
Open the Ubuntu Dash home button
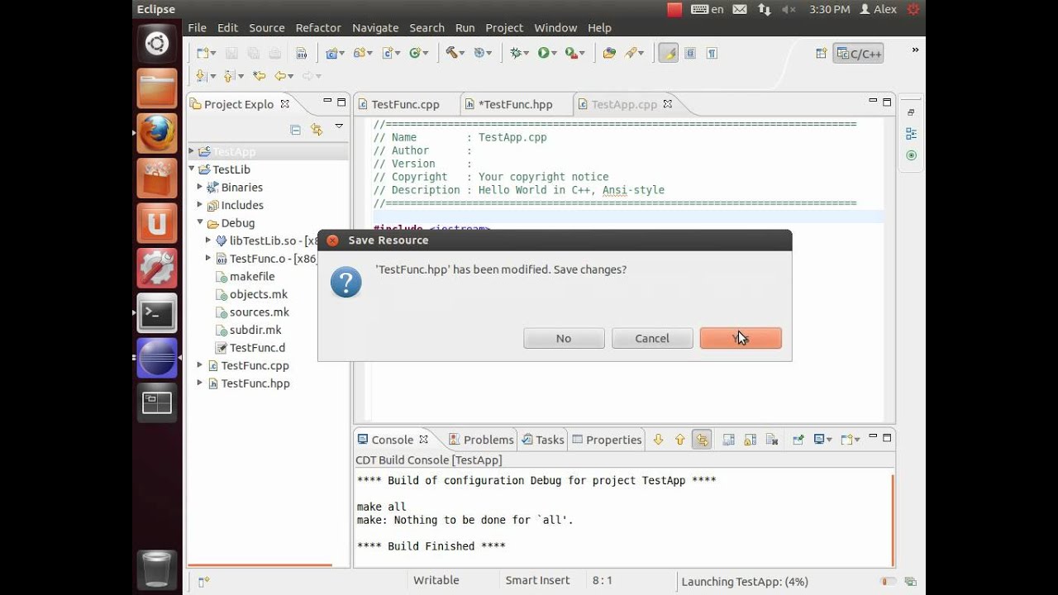(157, 44)
